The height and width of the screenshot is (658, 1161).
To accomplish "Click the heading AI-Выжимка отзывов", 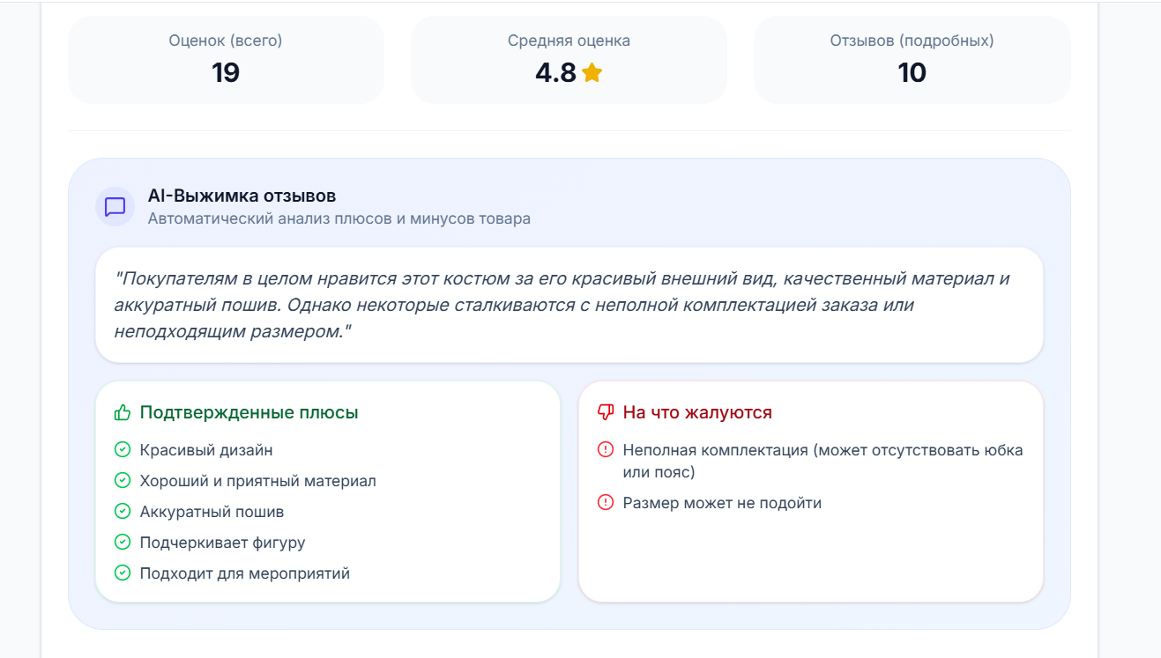I will (242, 196).
